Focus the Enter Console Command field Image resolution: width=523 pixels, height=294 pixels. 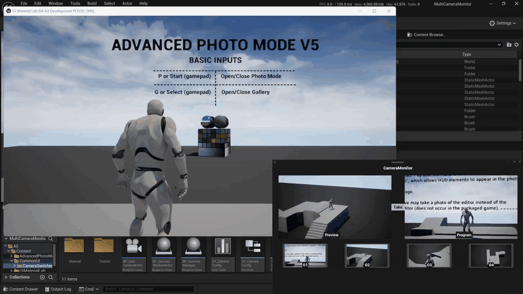(x=148, y=289)
